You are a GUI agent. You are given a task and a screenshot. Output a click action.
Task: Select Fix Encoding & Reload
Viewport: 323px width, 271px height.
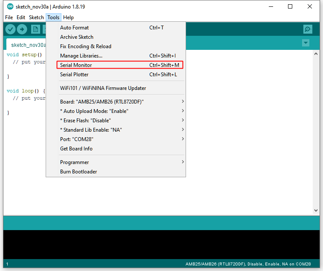click(x=116, y=46)
